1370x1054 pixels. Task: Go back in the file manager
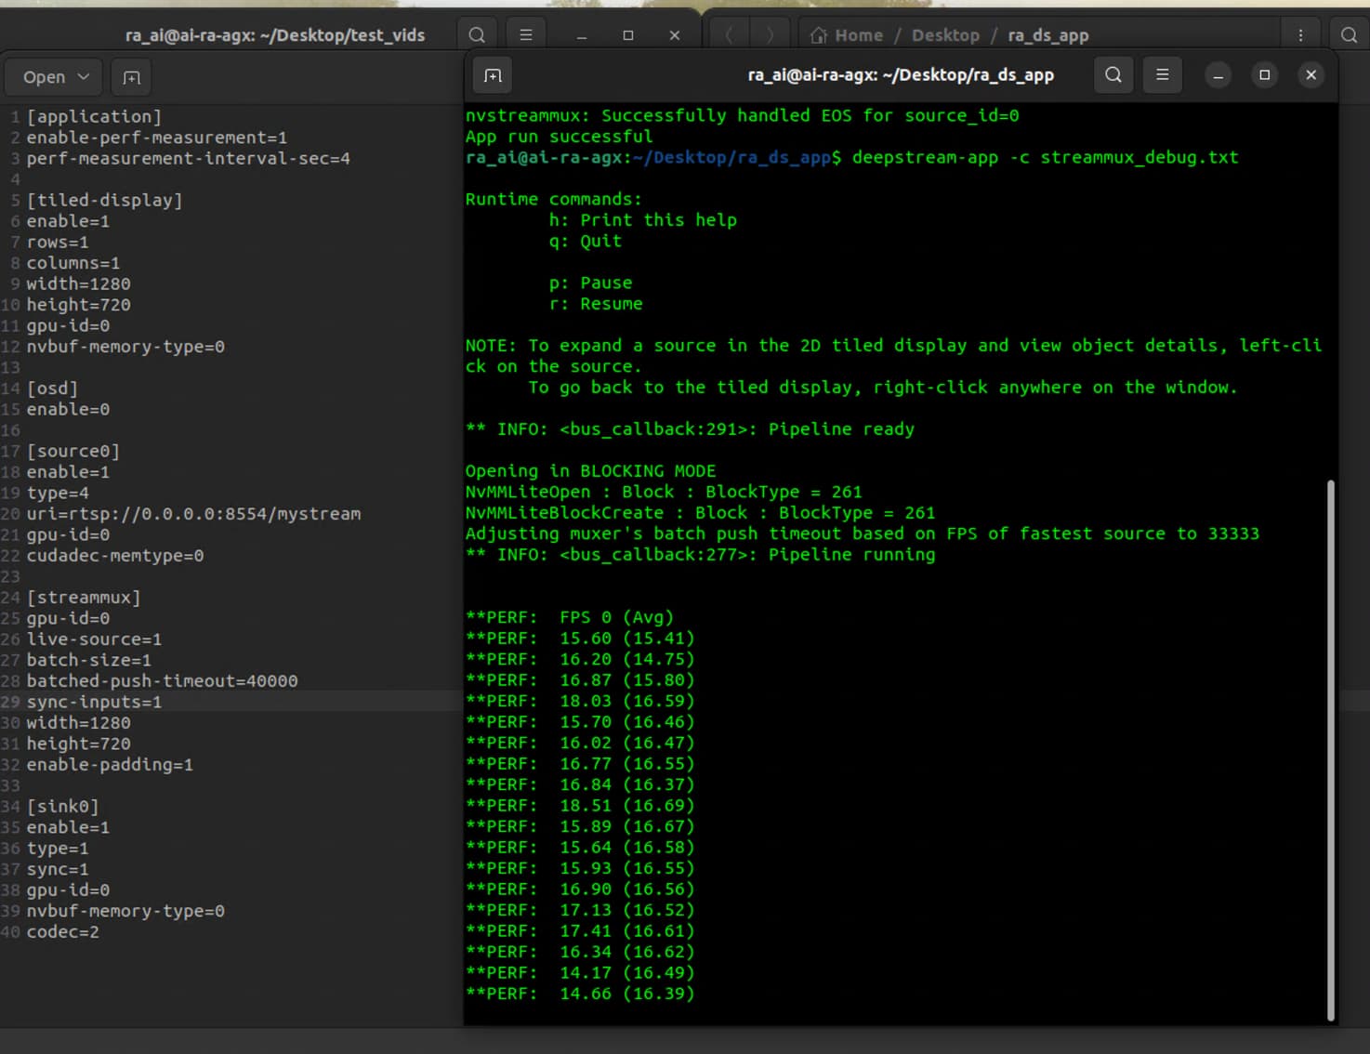[730, 35]
